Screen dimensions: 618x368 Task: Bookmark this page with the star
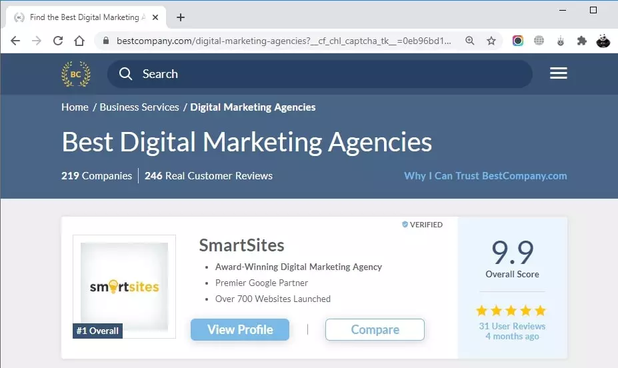(x=491, y=41)
